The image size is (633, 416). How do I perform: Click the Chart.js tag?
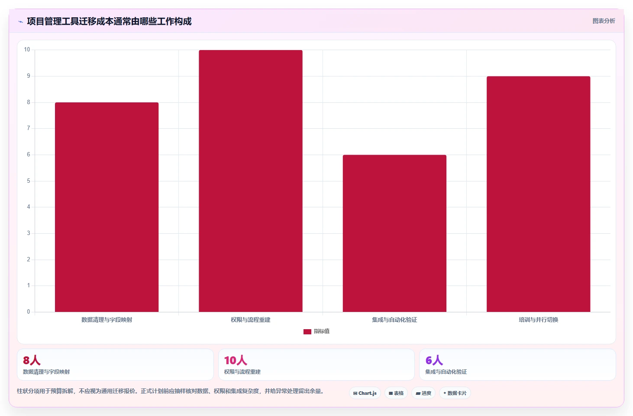coord(365,393)
